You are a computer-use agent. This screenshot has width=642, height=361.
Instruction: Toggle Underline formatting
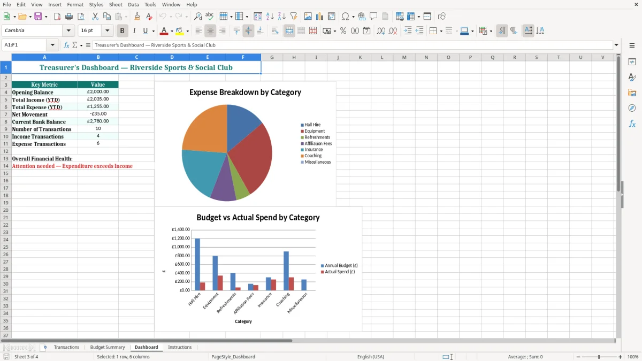(x=146, y=31)
